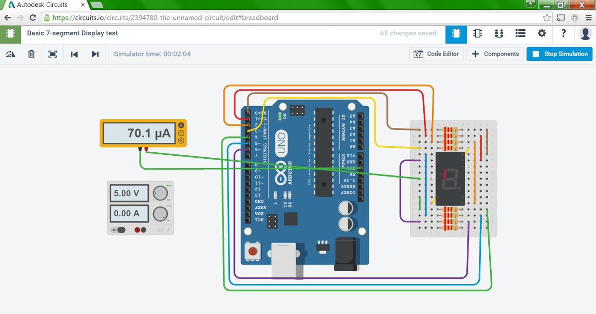Click the All changes saved status
Image resolution: width=596 pixels, height=314 pixels.
[x=408, y=33]
